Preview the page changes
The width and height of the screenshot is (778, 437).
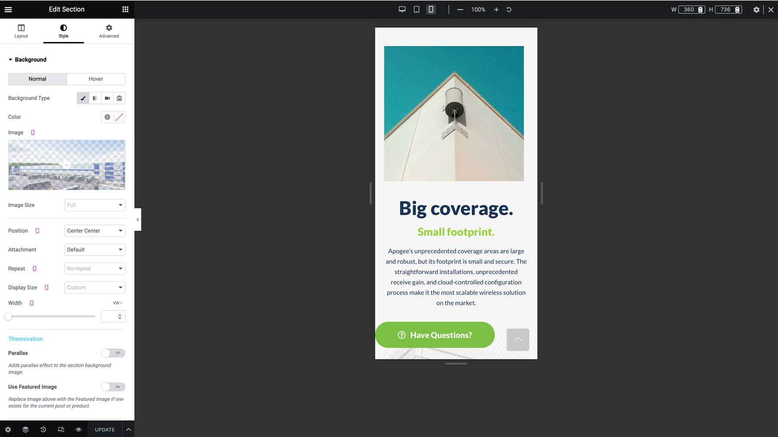click(x=78, y=429)
